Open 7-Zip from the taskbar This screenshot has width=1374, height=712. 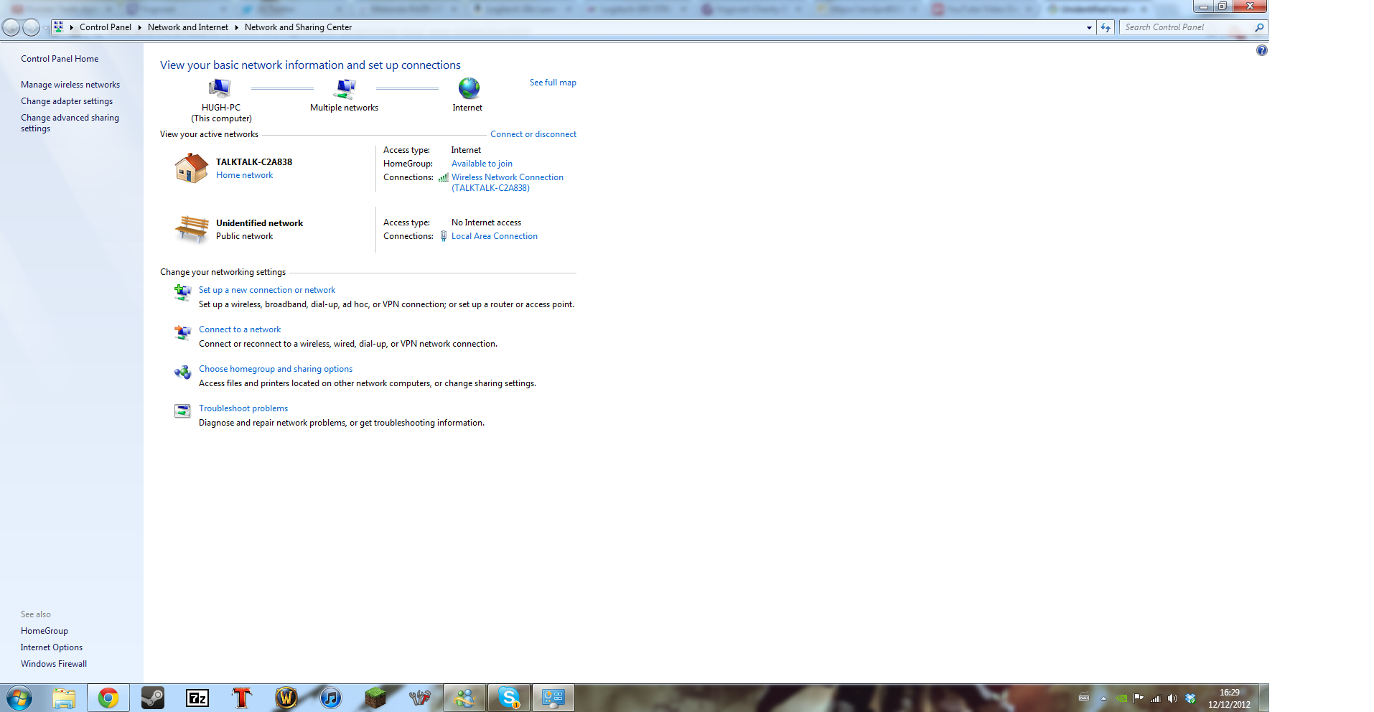(x=197, y=698)
